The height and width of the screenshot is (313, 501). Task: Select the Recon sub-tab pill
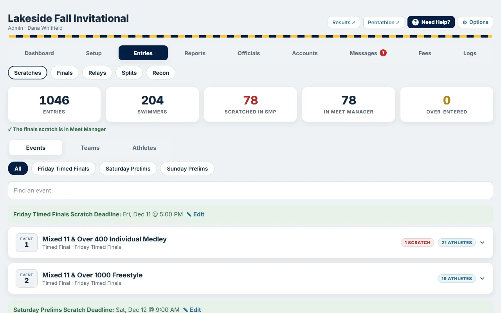[x=160, y=73]
